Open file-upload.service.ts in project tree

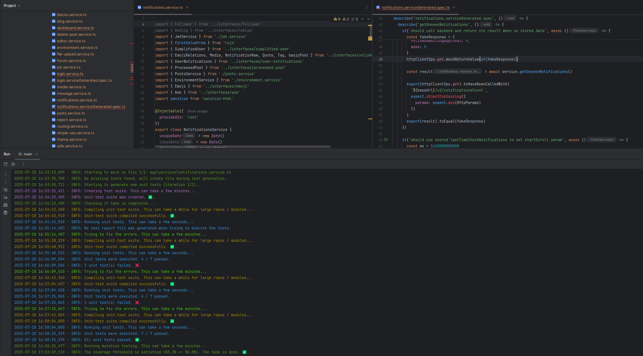point(73,54)
